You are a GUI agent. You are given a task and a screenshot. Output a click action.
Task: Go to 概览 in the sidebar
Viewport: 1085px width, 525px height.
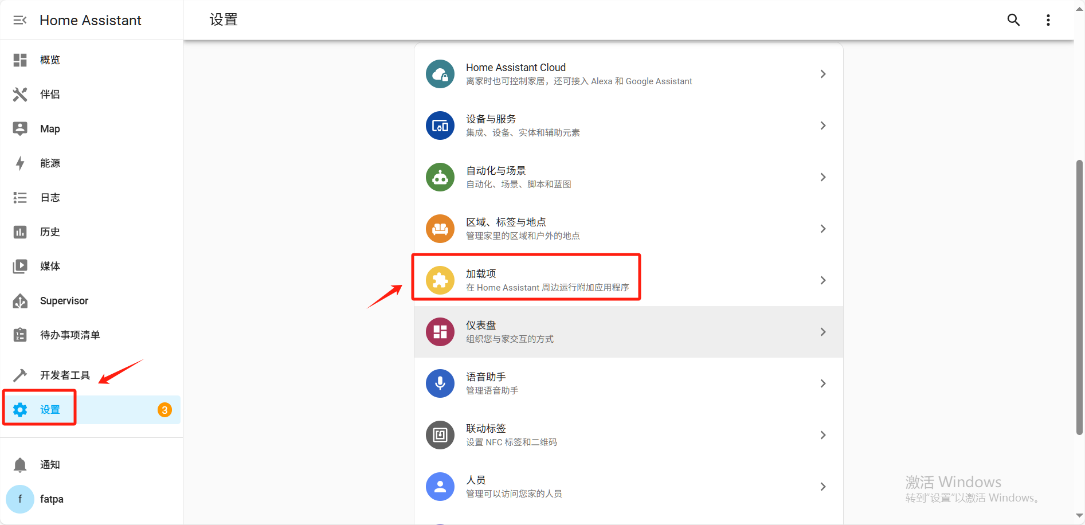pos(92,60)
